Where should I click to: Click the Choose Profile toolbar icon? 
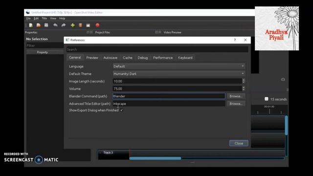(x=80, y=25)
